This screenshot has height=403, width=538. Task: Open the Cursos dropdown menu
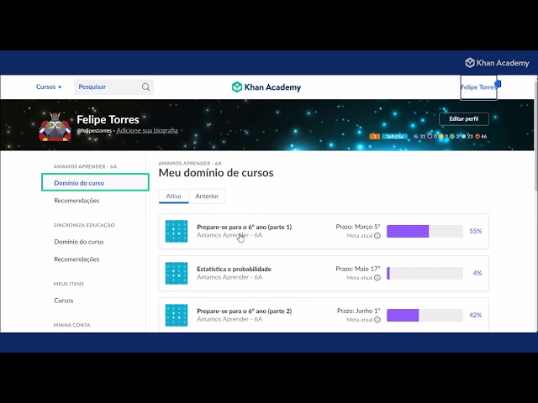tap(49, 87)
